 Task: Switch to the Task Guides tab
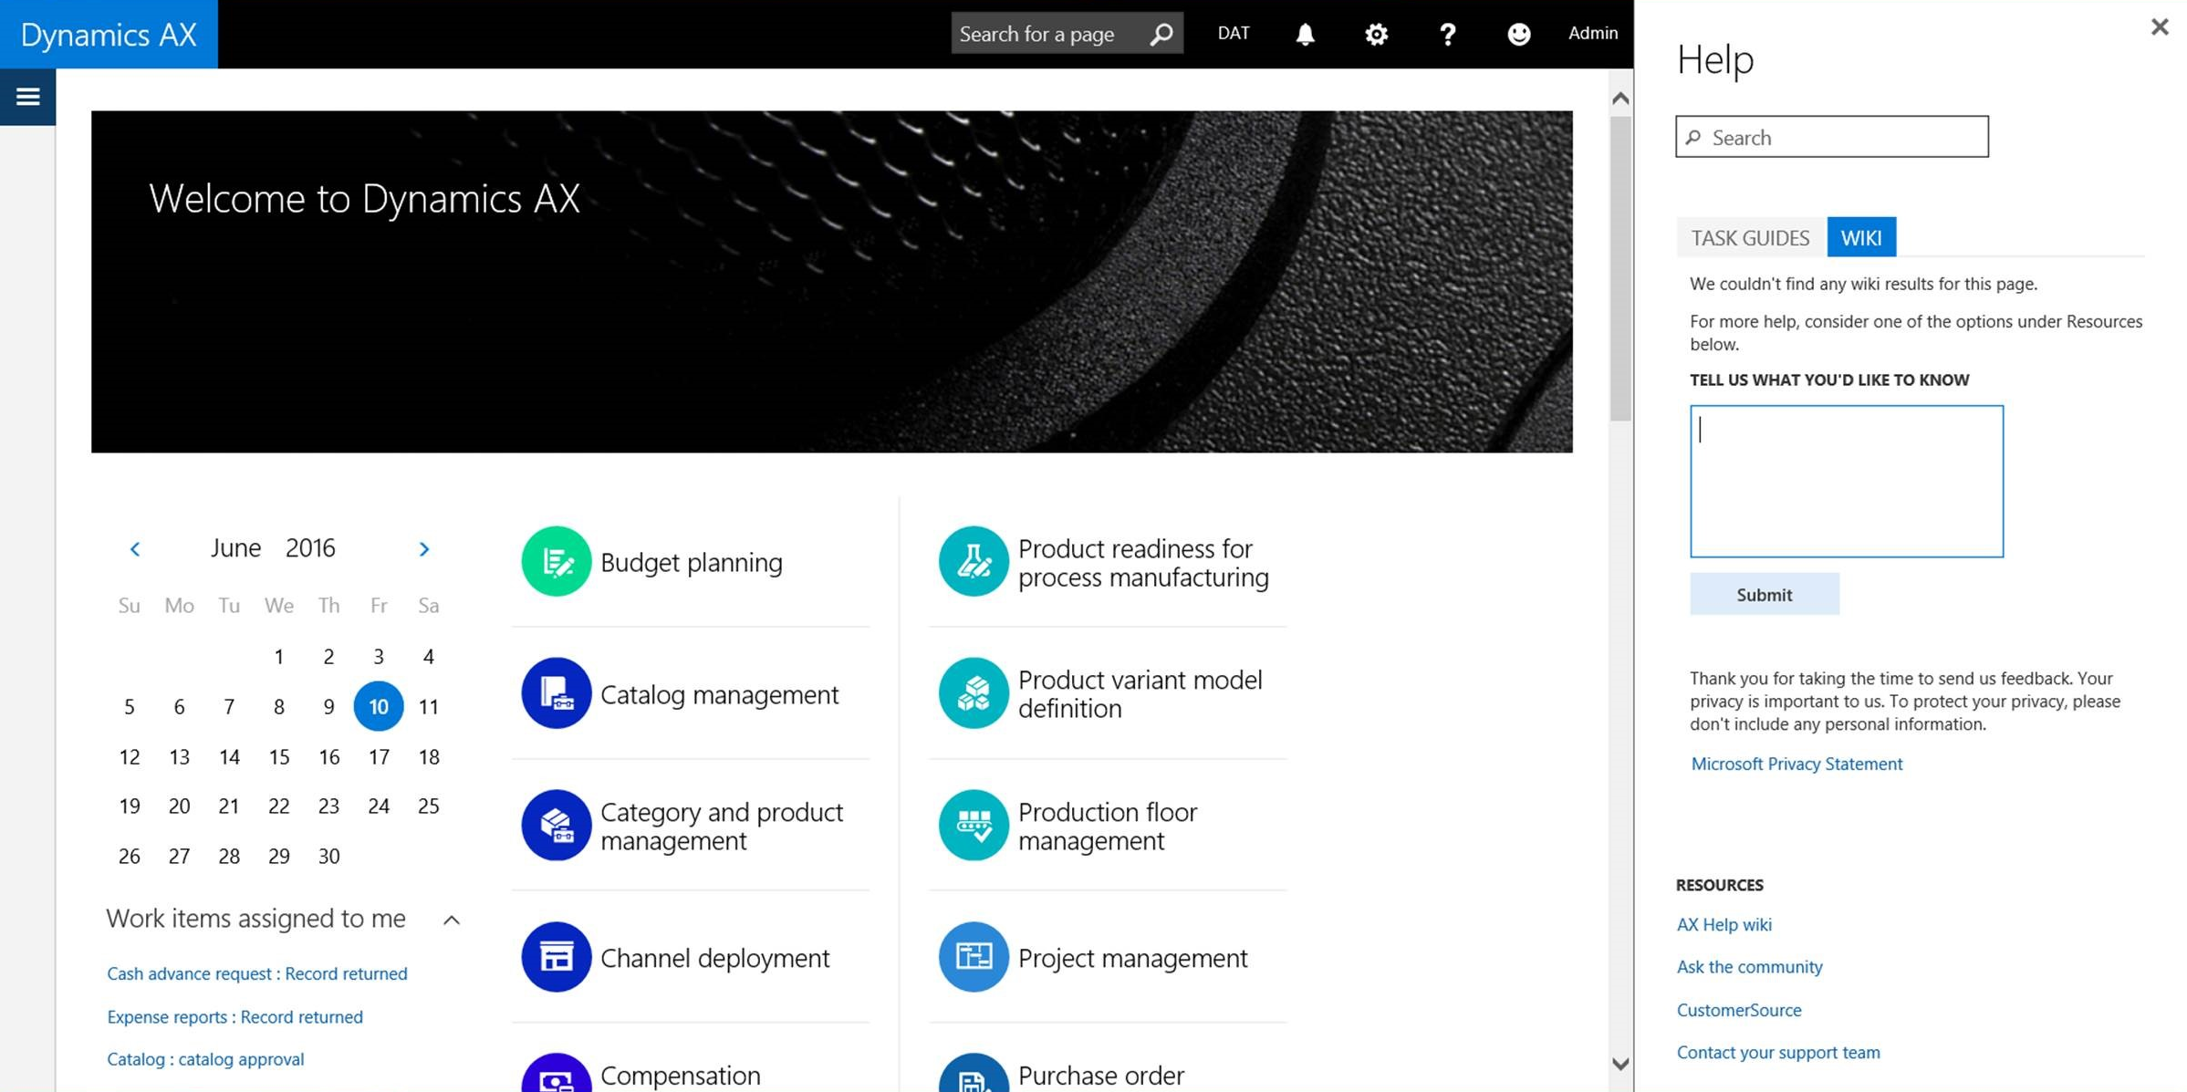coord(1749,237)
